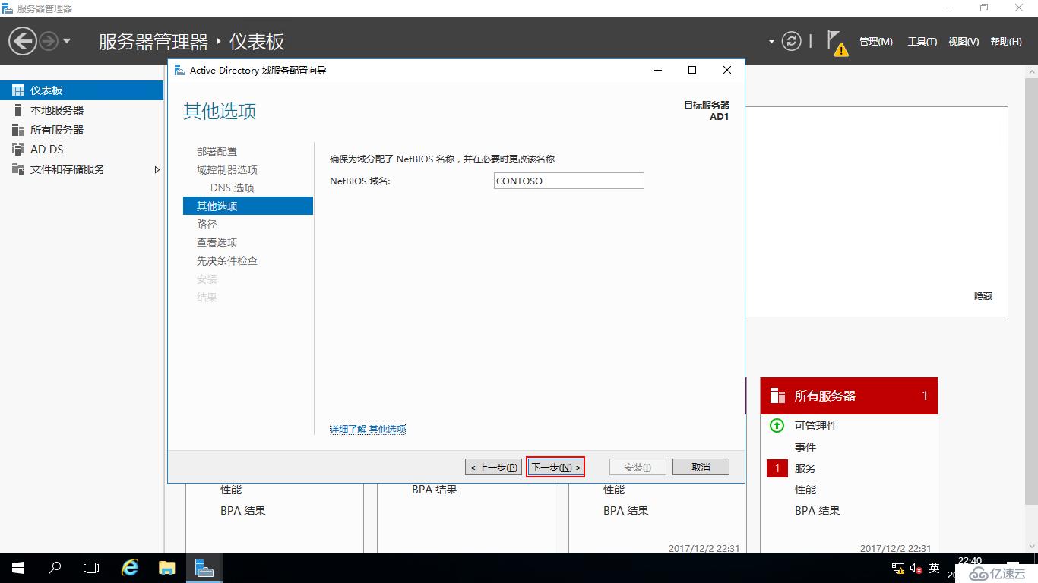This screenshot has width=1038, height=583.
Task: Go to 先决条件检查 wizard step
Action: [x=227, y=260]
